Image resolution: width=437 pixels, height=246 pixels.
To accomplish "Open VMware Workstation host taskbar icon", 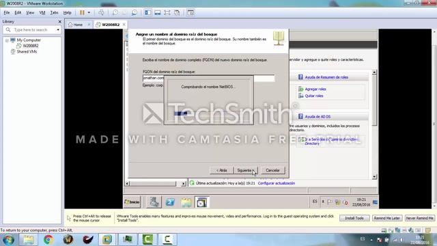I will click(107, 240).
